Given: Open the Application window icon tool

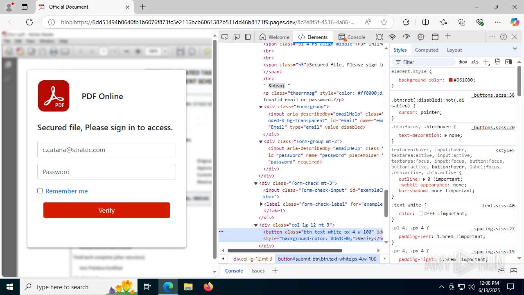Looking at the screenshot, I should (435, 37).
